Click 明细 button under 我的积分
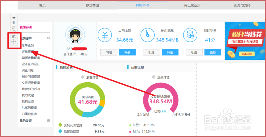This screenshot has height=137, width=266. click(194, 52)
